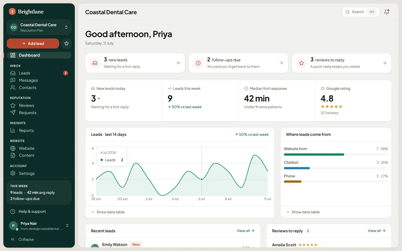This screenshot has height=251, width=402.
Task: Click the inbox icon on new leads card
Action: pos(95,63)
